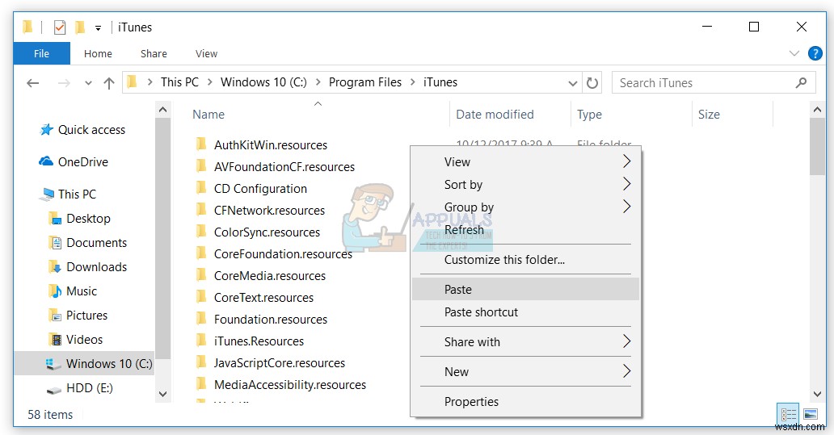
Task: Expand the ribbon with the chevron
Action: 794,53
